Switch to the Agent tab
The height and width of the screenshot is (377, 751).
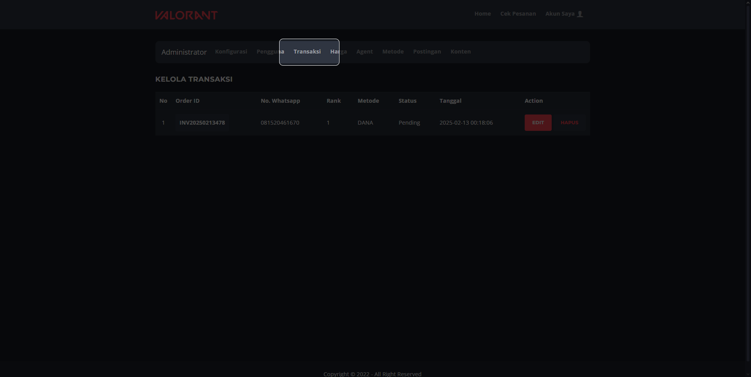tap(365, 52)
